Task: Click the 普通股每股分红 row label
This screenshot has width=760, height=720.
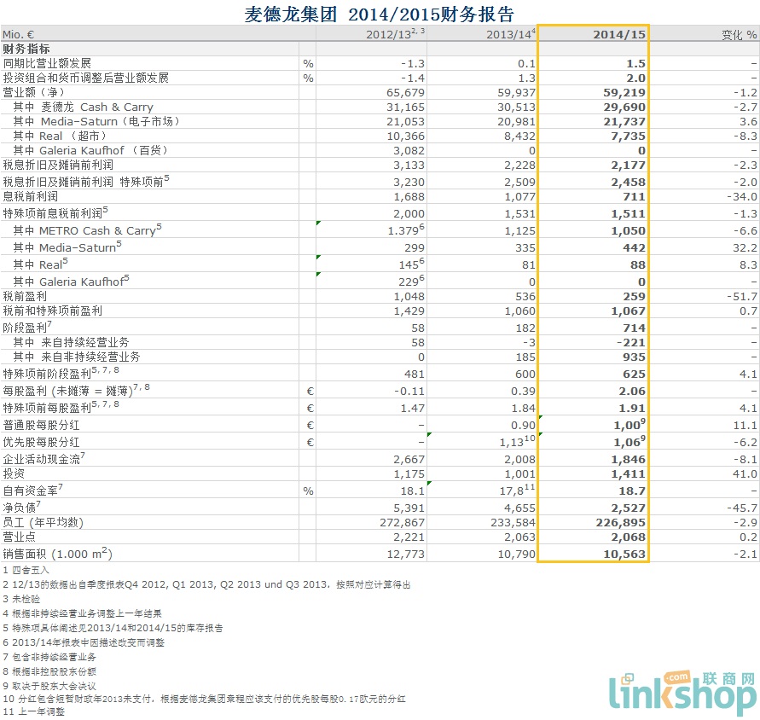Action: [41, 425]
